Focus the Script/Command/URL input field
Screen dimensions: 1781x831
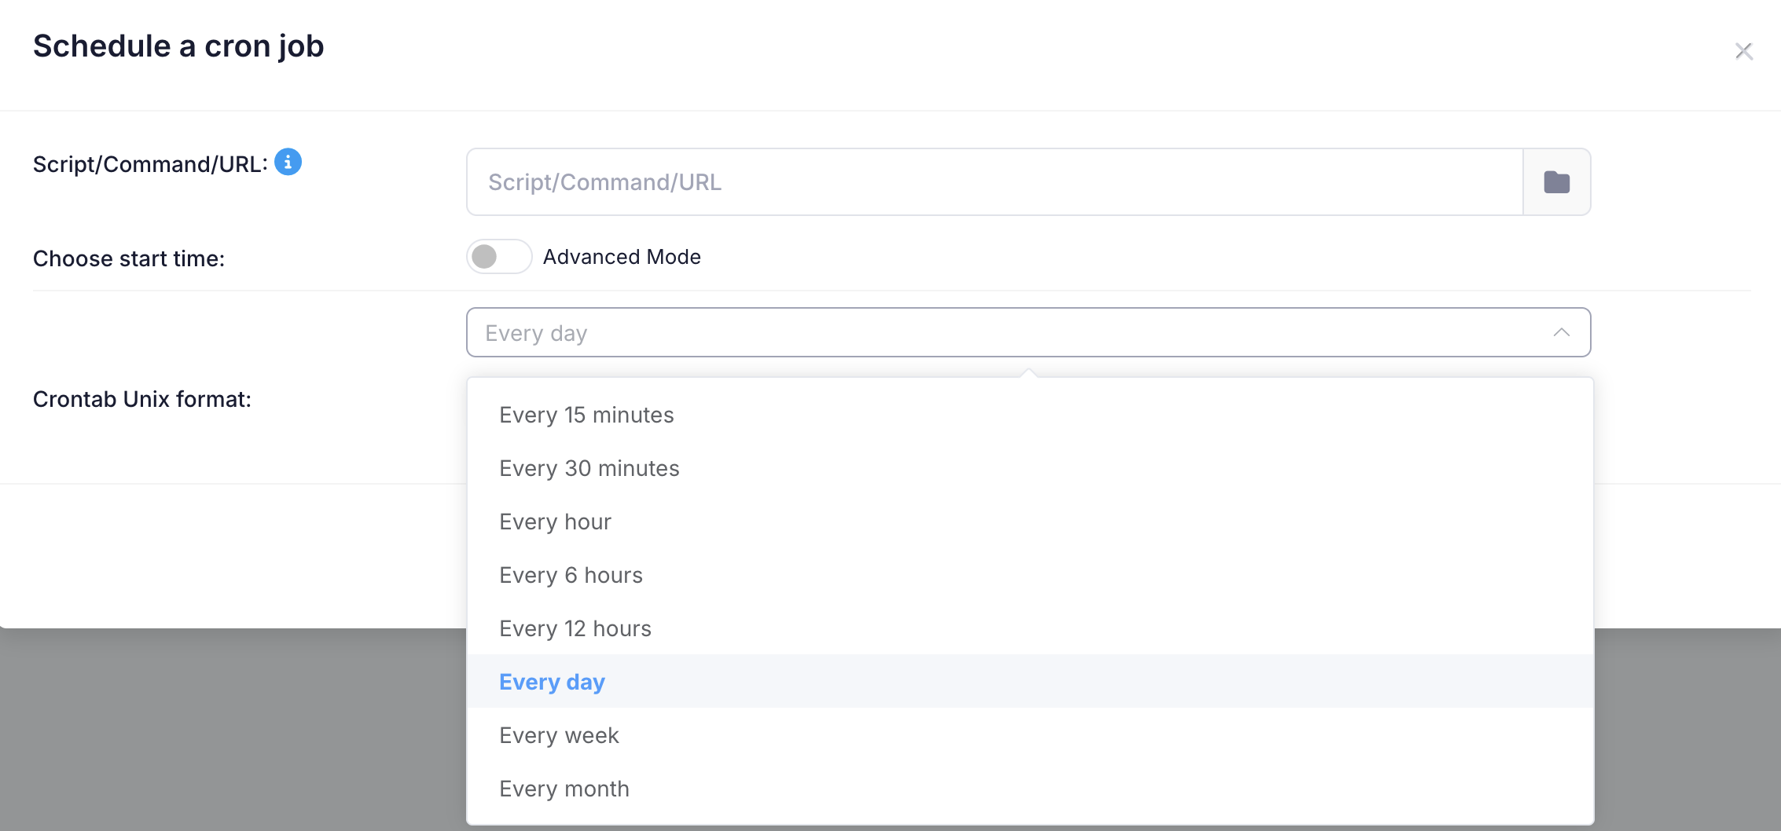(995, 182)
